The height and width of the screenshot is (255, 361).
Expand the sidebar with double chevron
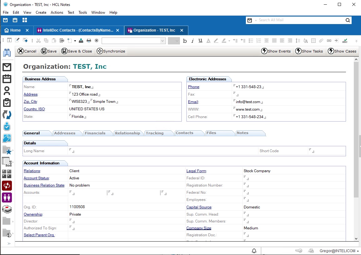(x=9, y=243)
